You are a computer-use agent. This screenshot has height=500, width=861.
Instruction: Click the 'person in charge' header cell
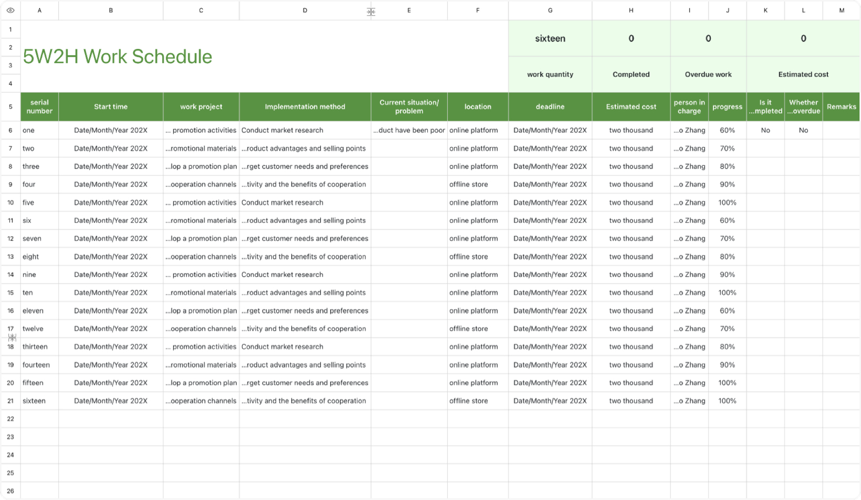[x=689, y=107]
